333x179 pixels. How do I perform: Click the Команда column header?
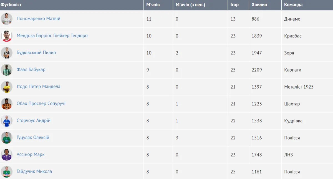293,5
